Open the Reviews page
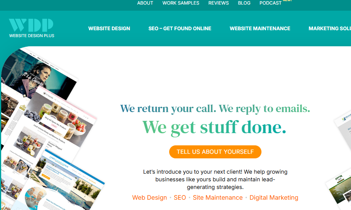 pos(219,3)
